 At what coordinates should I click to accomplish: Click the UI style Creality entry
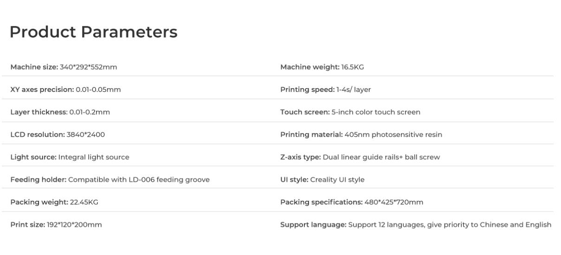tap(322, 179)
